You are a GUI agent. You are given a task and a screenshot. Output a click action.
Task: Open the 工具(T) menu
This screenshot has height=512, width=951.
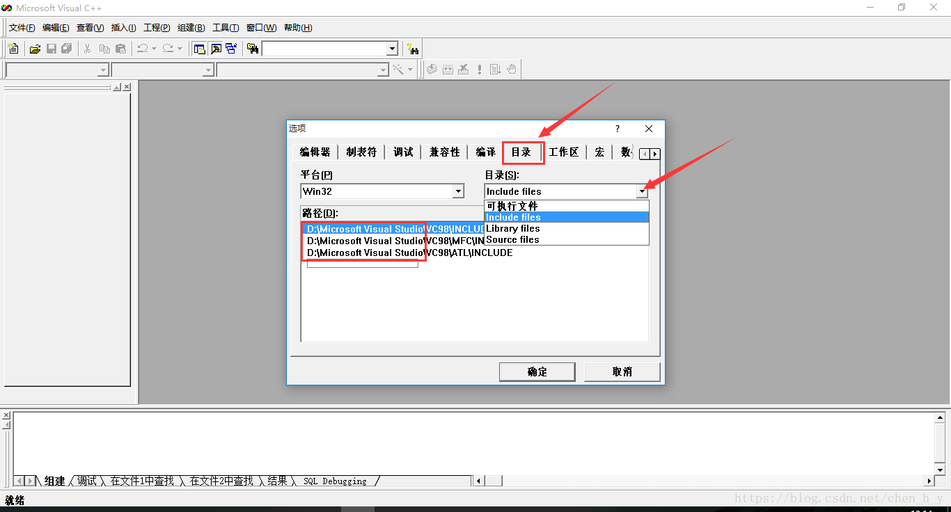tap(226, 28)
